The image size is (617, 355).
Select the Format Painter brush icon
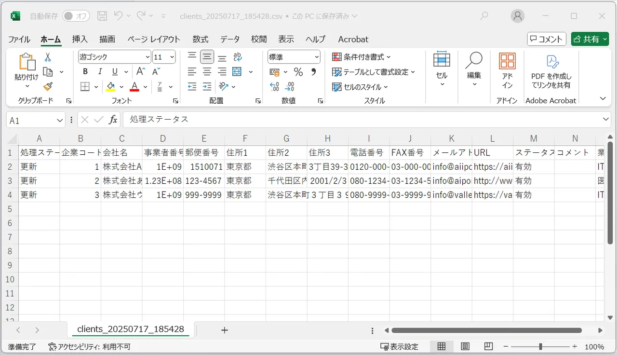coord(47,87)
